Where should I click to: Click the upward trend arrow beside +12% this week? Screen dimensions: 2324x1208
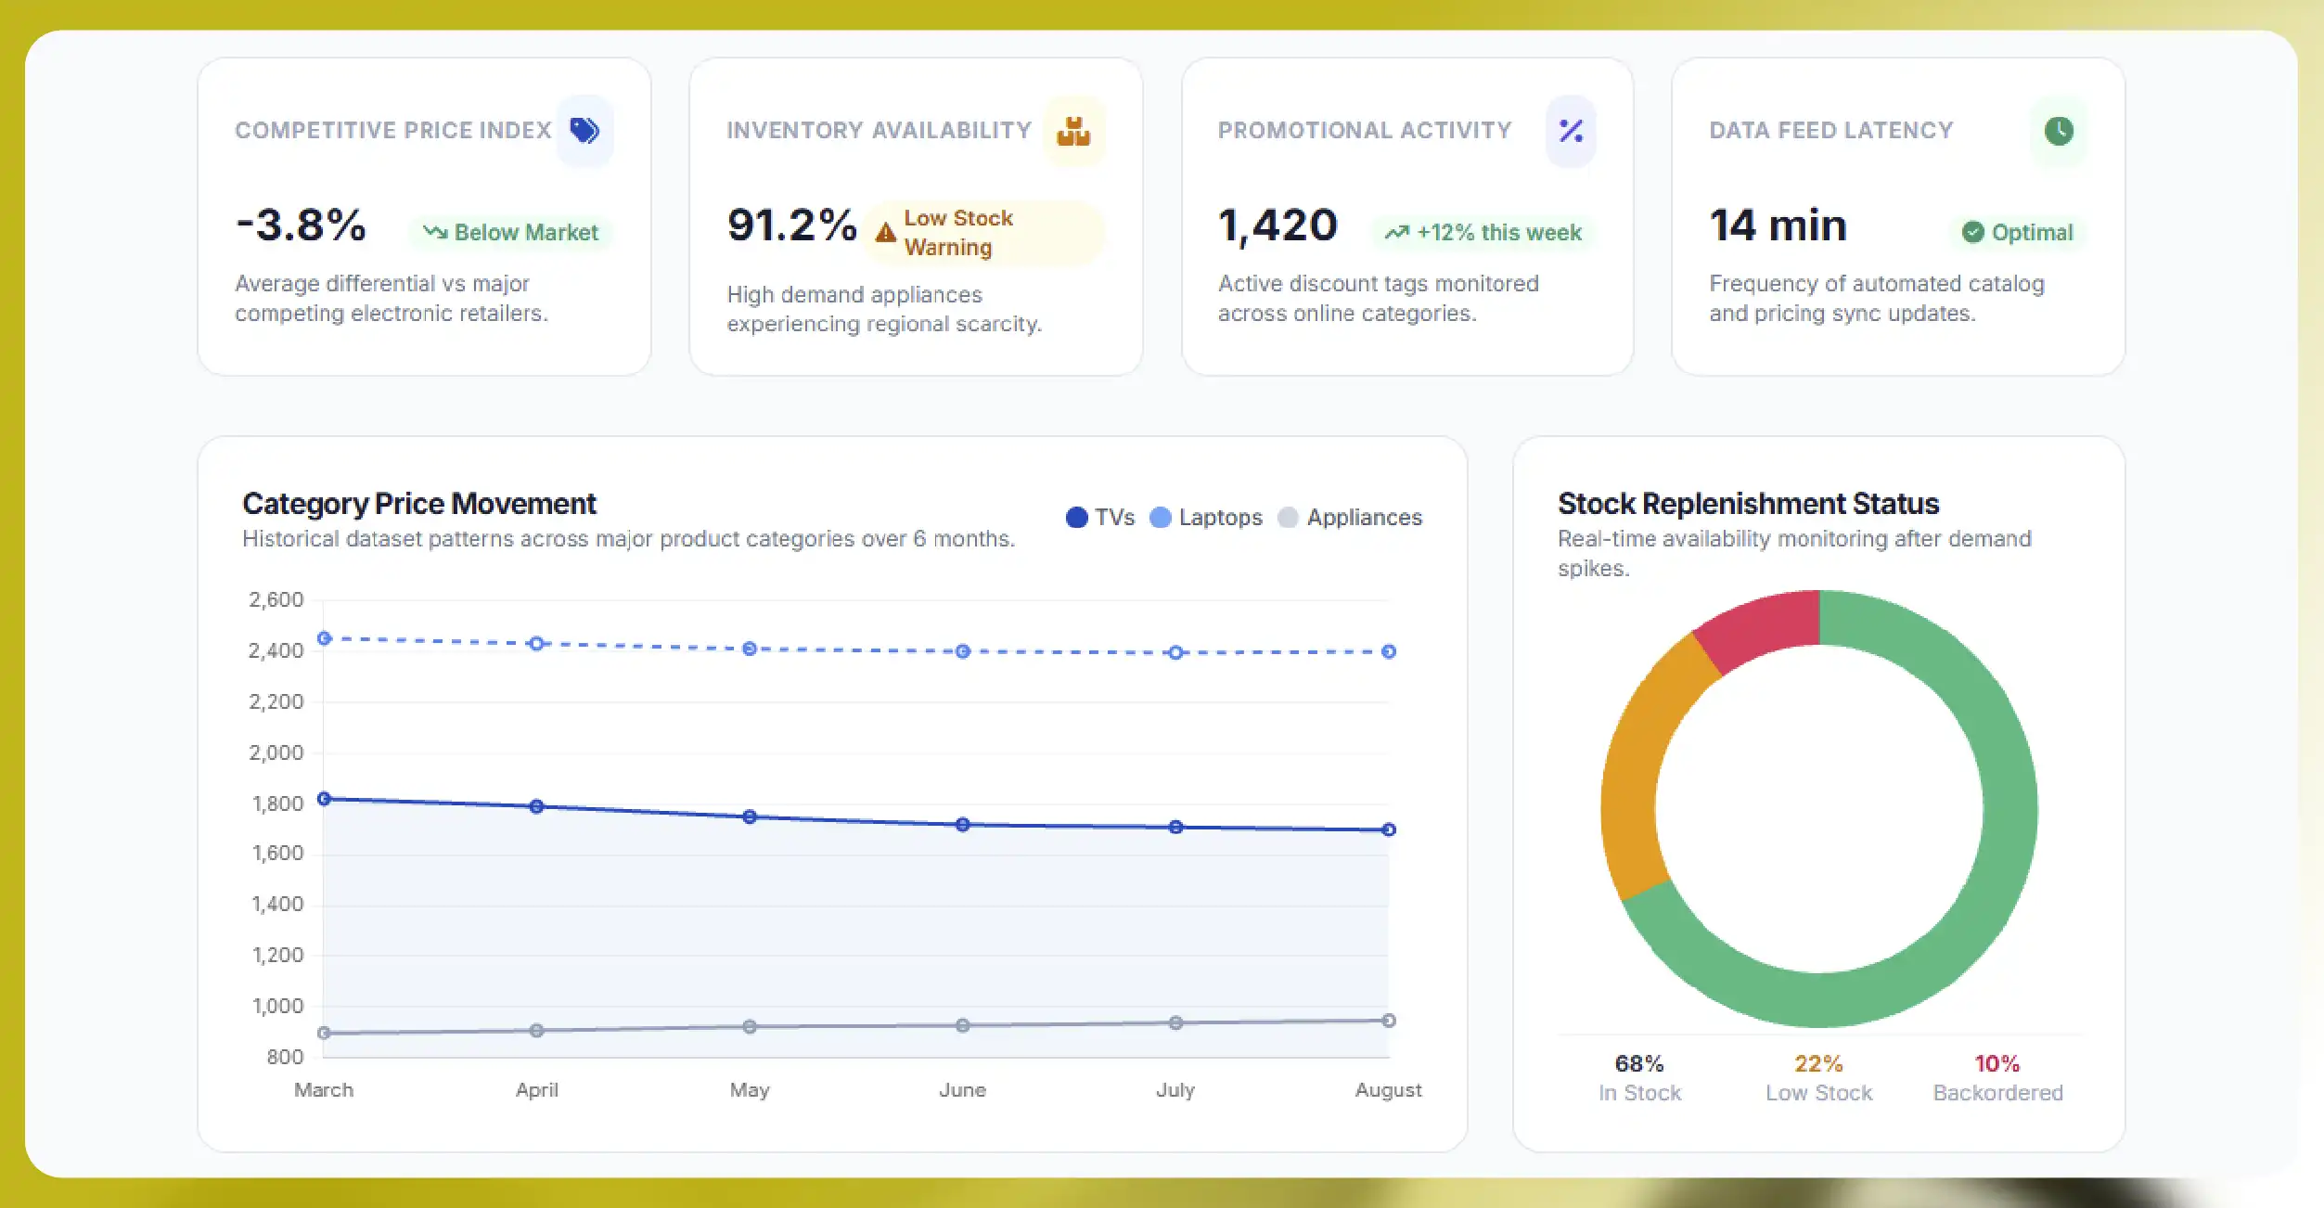coord(1397,232)
